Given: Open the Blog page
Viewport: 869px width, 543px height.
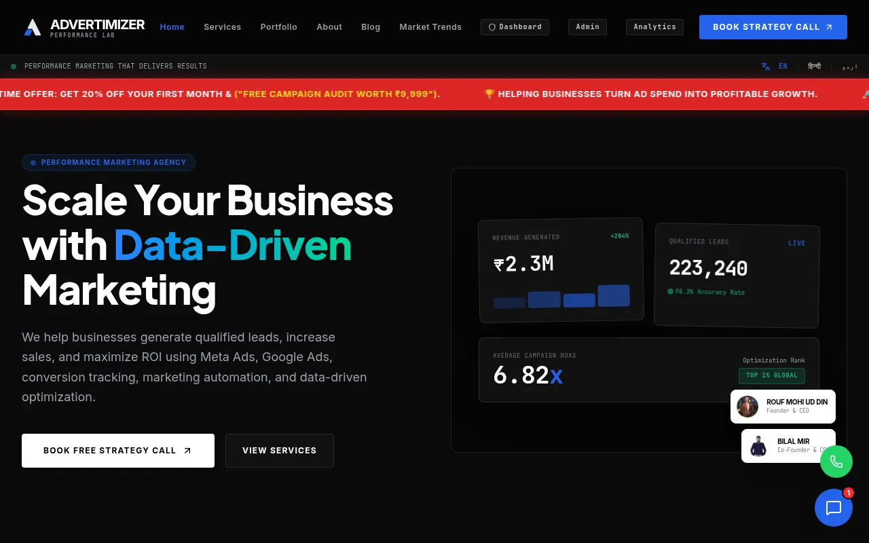Looking at the screenshot, I should (371, 27).
